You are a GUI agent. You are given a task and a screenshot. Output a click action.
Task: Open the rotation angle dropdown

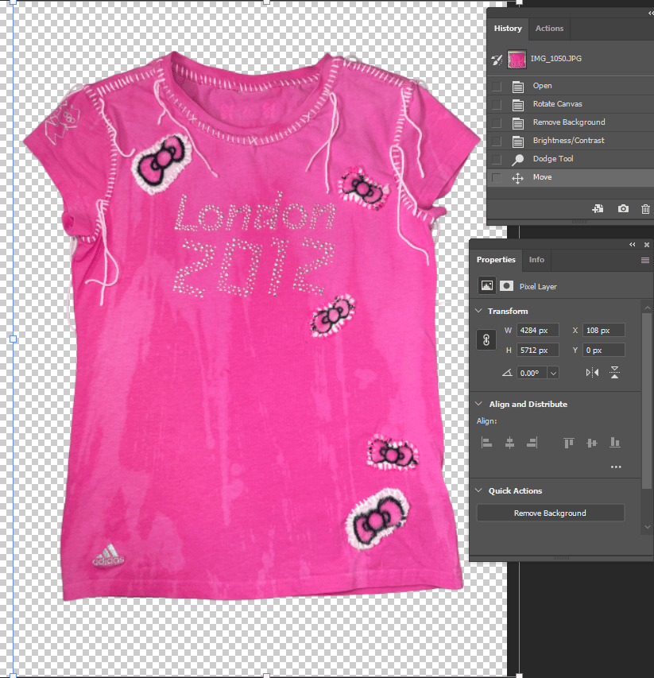[553, 373]
